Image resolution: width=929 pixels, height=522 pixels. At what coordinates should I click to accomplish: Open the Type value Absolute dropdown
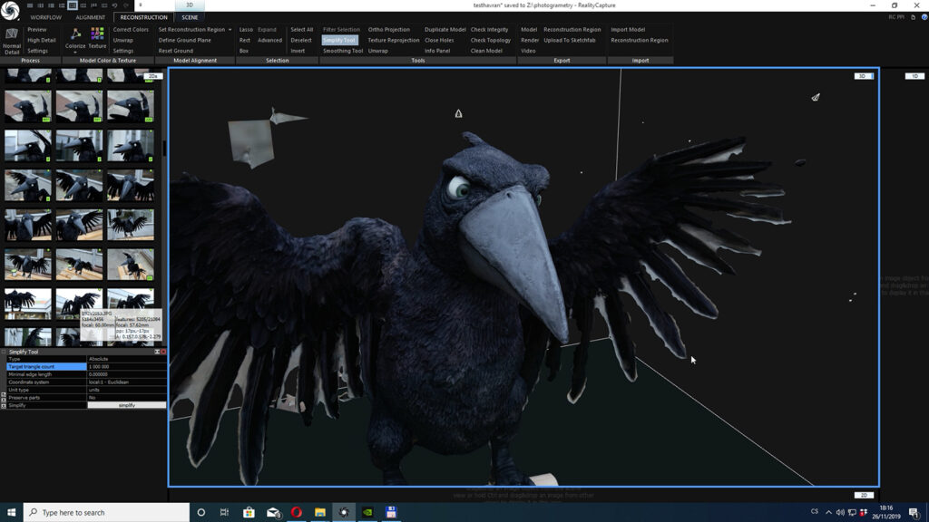pos(127,359)
